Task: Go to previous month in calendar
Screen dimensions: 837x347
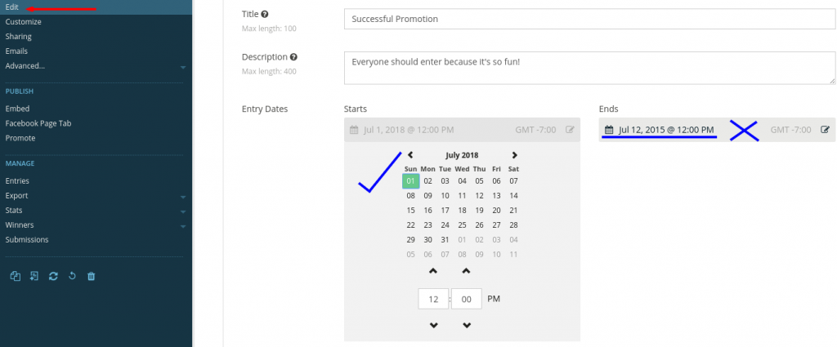Action: click(x=410, y=155)
